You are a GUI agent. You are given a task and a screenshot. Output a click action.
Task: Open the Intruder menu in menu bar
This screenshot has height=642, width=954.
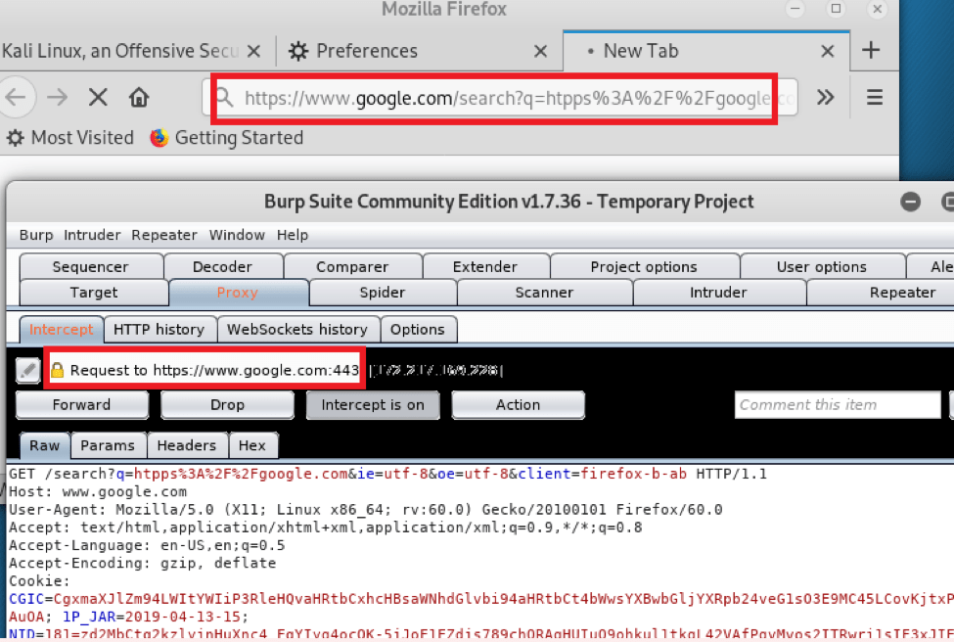coord(92,235)
